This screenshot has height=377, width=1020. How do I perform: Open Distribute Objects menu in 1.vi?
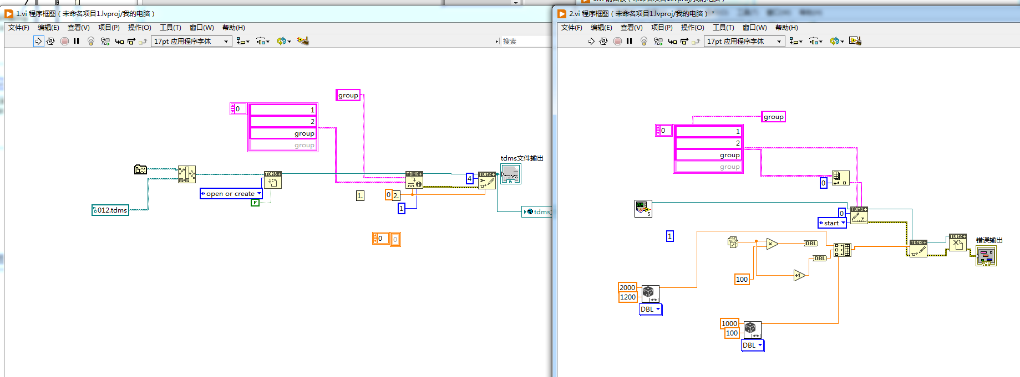coord(263,41)
